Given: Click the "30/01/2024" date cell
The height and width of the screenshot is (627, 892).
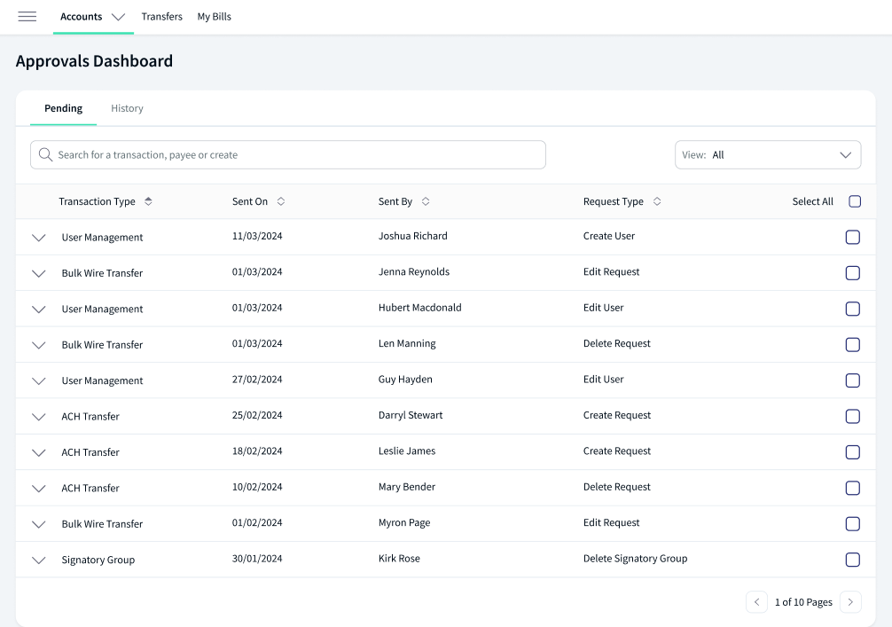Looking at the screenshot, I should (257, 558).
